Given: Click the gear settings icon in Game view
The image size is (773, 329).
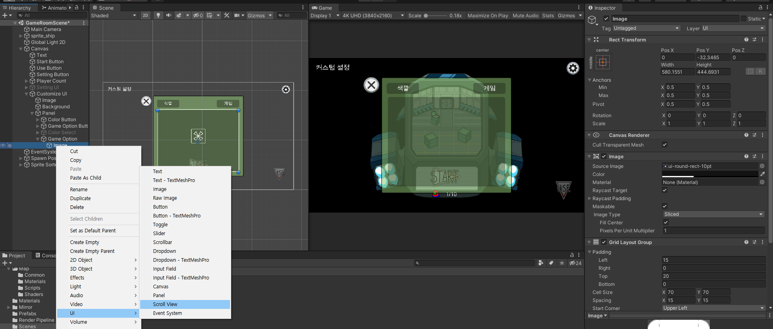Looking at the screenshot, I should tap(573, 68).
